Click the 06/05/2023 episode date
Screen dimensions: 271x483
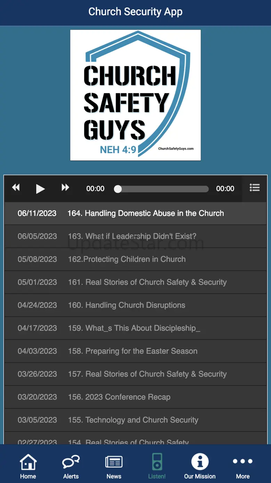pos(37,236)
